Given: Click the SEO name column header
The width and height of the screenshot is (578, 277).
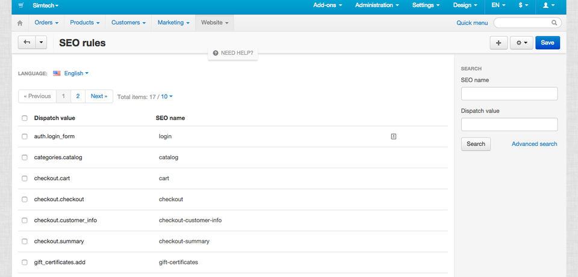Looking at the screenshot, I should coord(170,118).
